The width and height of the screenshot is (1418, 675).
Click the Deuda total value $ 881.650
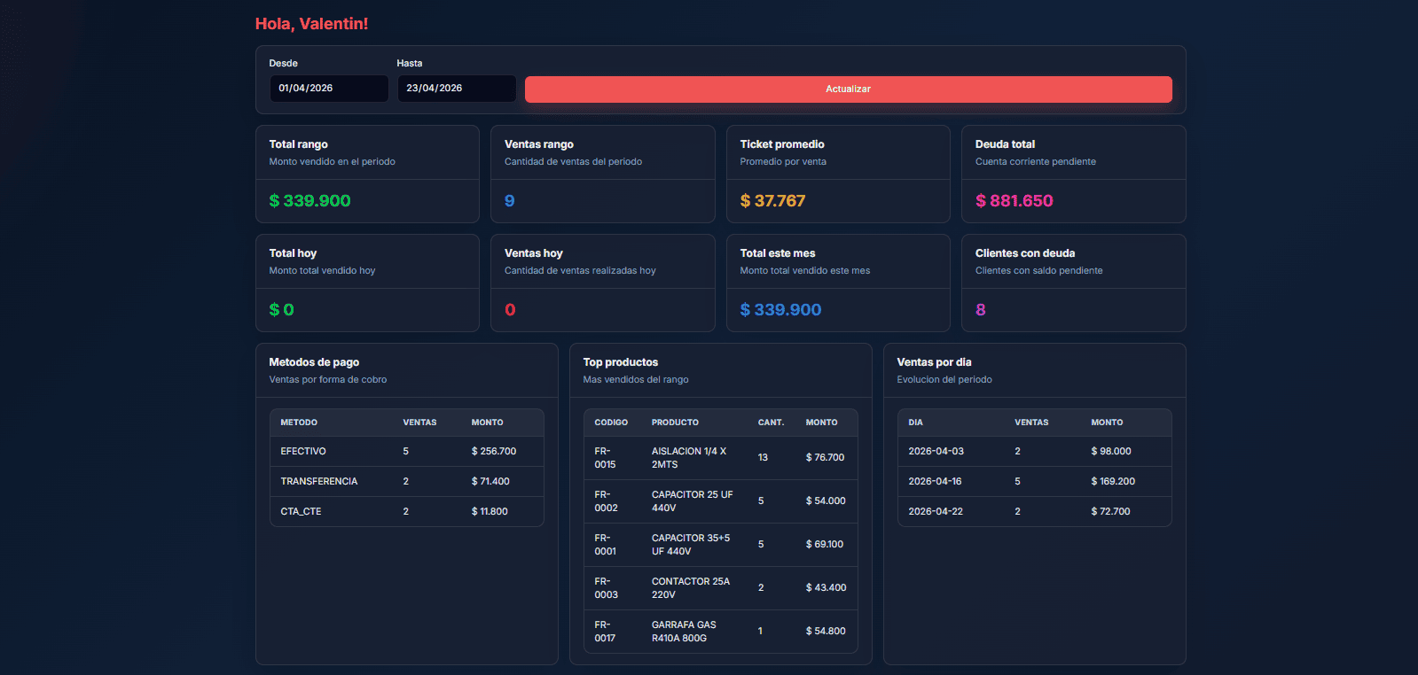click(x=1015, y=201)
